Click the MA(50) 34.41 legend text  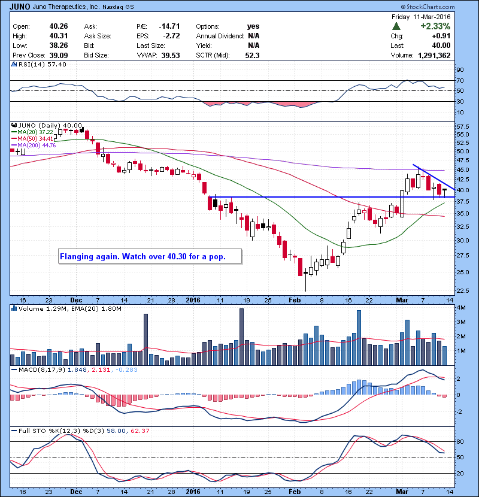(35, 139)
